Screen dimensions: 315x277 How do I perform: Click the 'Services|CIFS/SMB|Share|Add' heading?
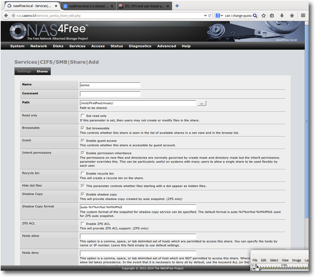(x=57, y=62)
